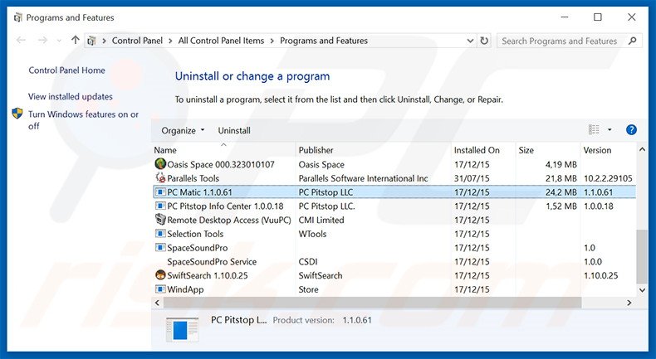Click the vertical scrollbar thumb
Viewport: 656px width, 359px height.
click(x=642, y=256)
